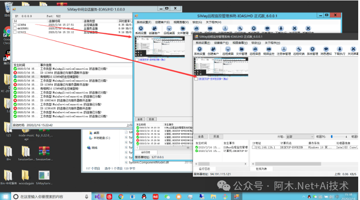Viewport: 360px width, 200px height.
Task: Open woodagain folder on desktop
Action: click(26, 177)
